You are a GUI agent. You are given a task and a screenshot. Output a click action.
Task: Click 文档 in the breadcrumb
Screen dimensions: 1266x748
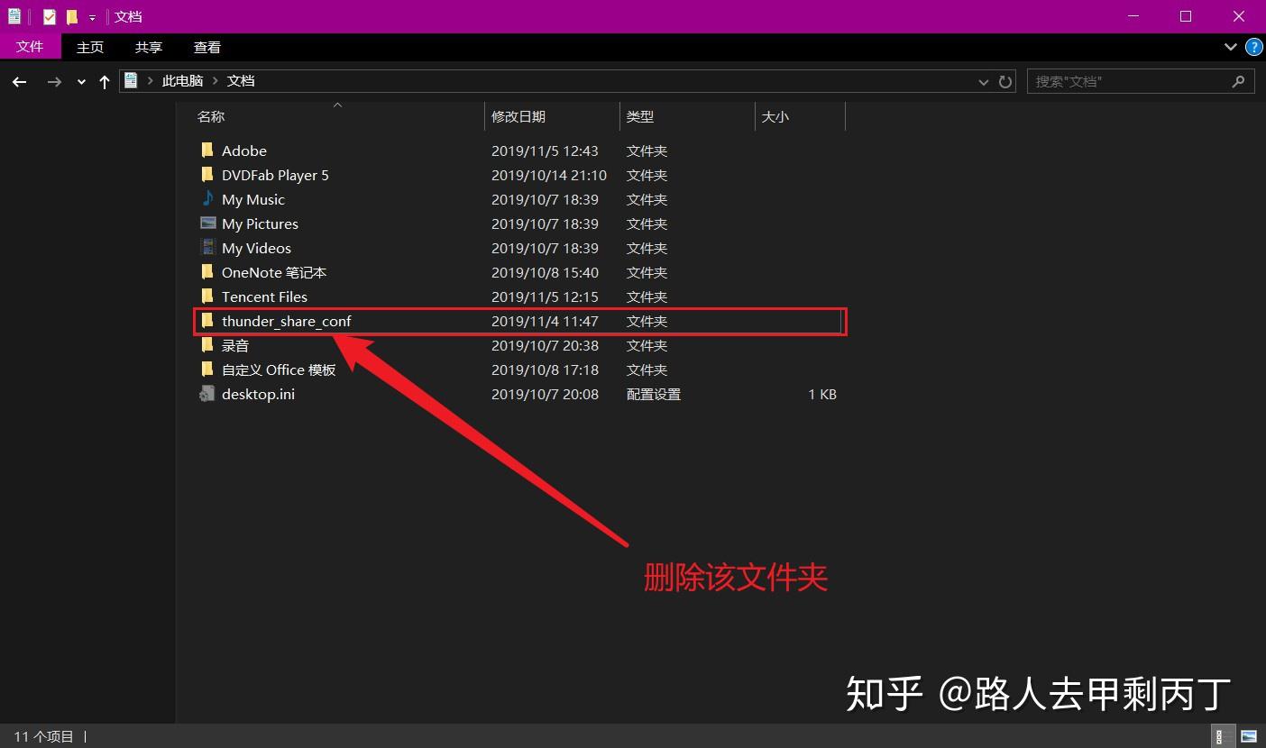[x=241, y=80]
